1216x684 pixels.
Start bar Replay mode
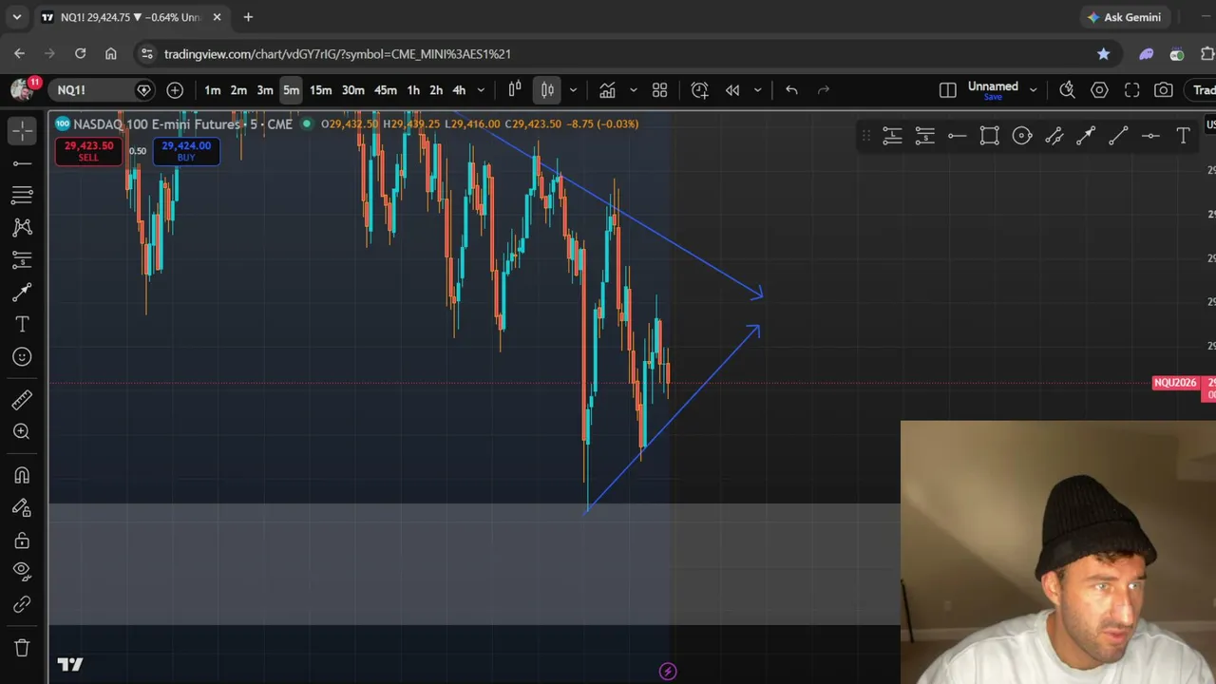tap(732, 90)
